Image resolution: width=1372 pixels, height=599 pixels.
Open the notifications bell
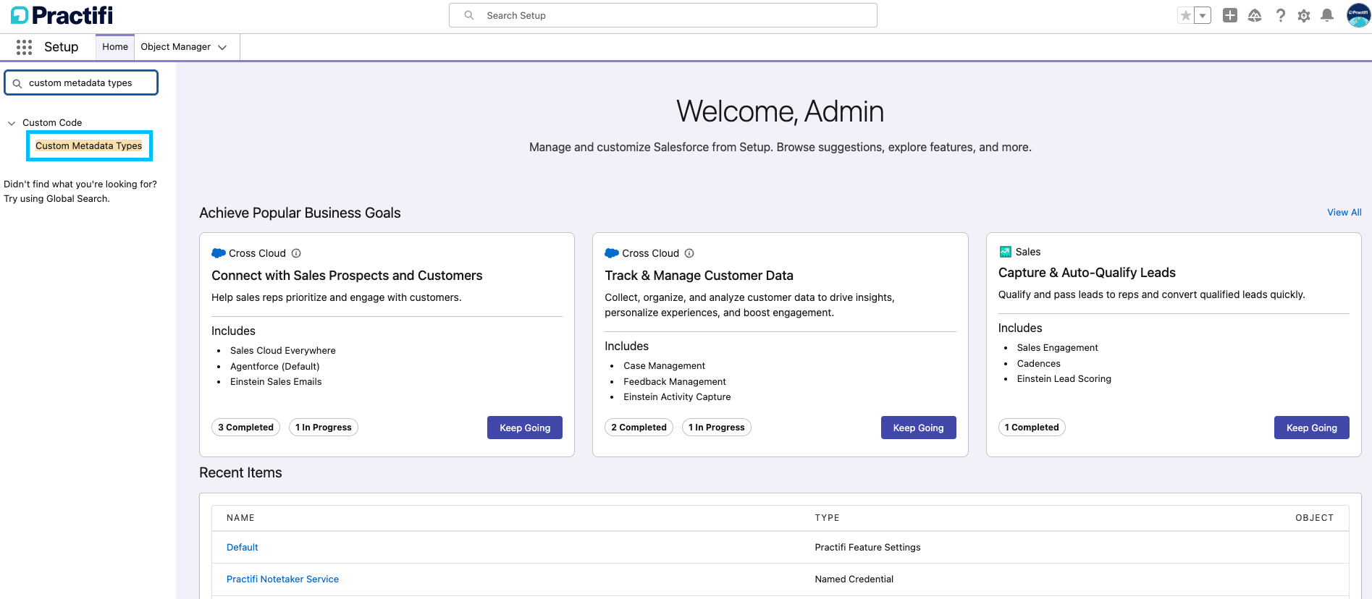point(1327,15)
